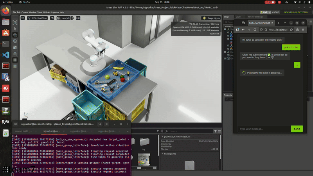313x176 pixels.
Task: Open Firefox View icon in browser tab bar
Action: pos(243,23)
